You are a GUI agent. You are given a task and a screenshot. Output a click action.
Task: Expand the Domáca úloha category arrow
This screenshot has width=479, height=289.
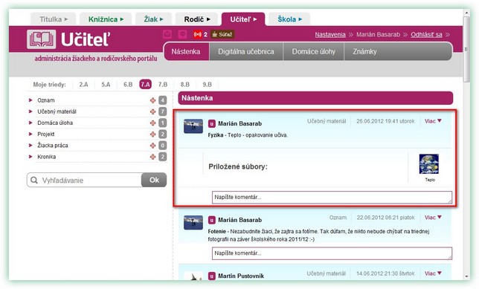30,123
